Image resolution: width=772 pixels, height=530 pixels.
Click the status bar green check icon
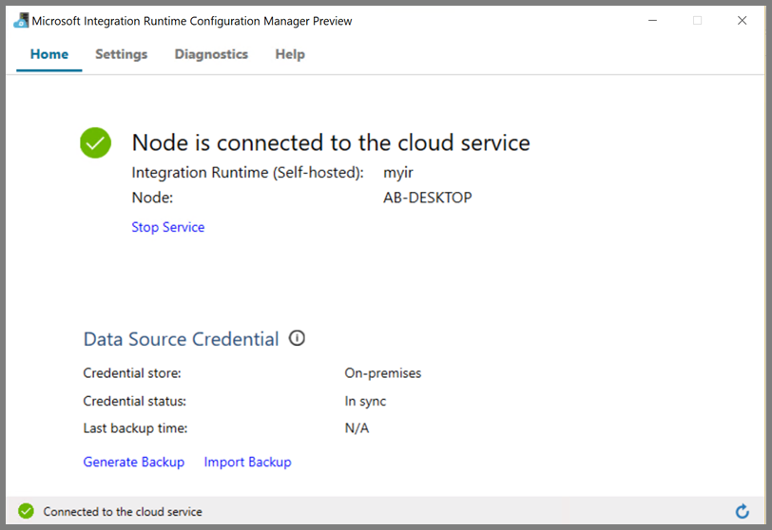click(26, 511)
